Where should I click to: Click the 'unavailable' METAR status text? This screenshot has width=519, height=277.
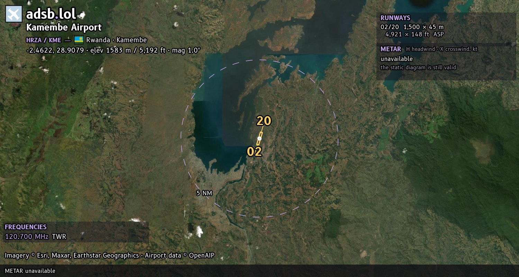[397, 59]
